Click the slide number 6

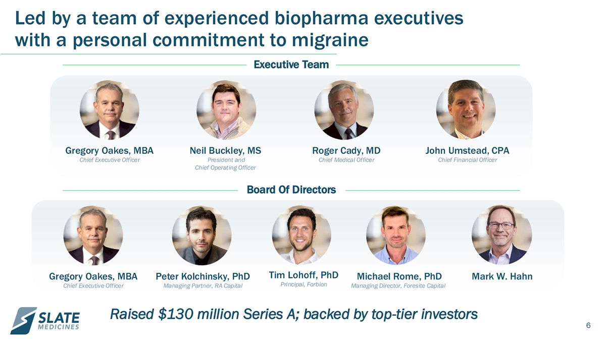pos(588,326)
